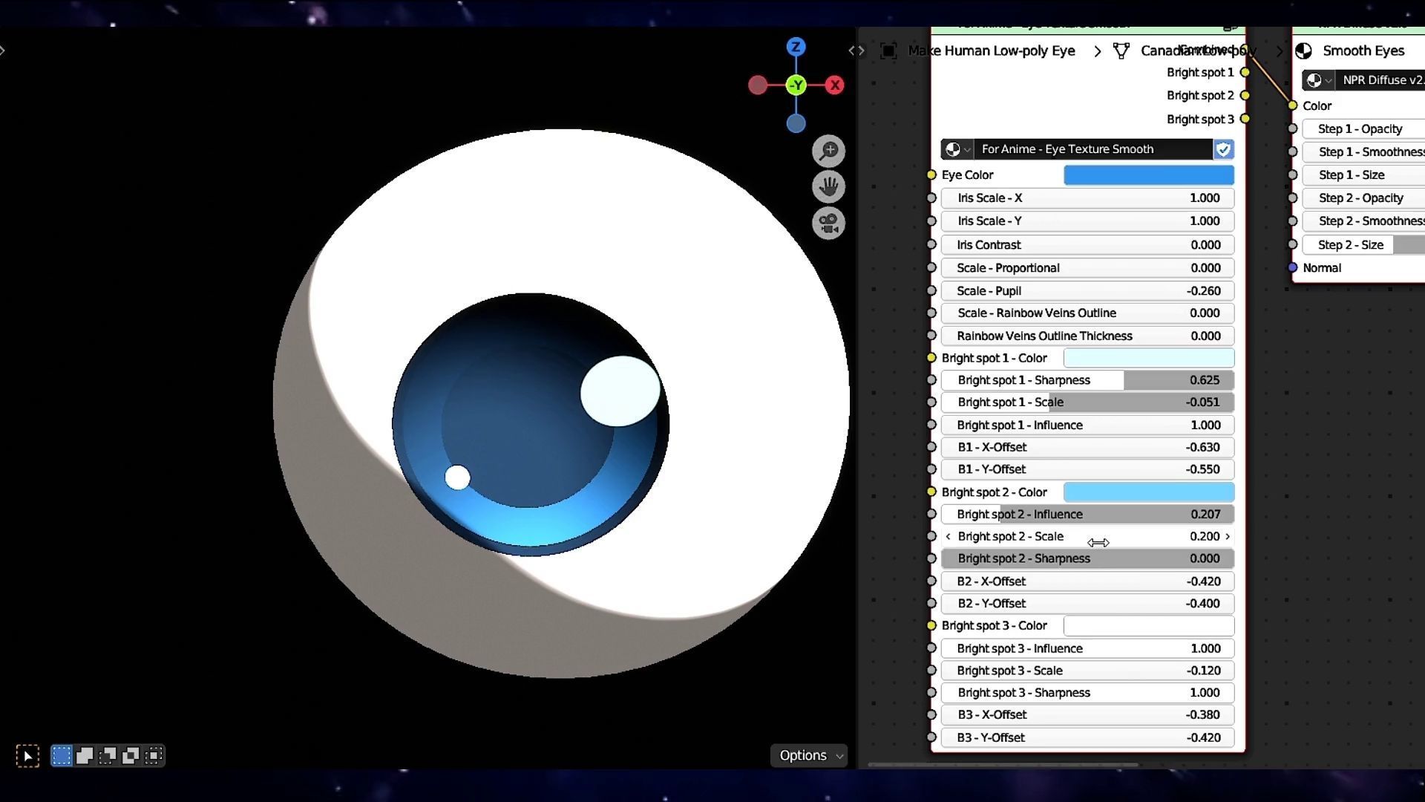This screenshot has width=1425, height=802.
Task: Click the Bright spot 2 - Sharpness slider
Action: point(1088,559)
